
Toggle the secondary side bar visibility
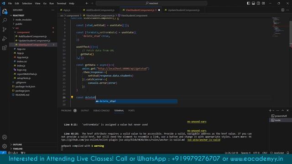[258, 3]
